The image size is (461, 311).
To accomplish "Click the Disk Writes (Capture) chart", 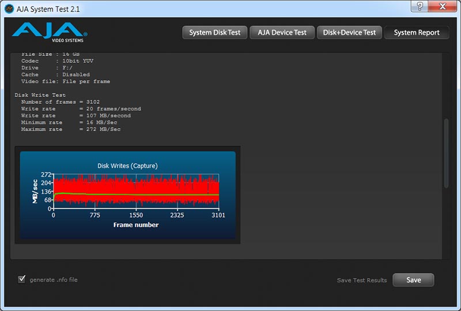I will tap(127, 195).
